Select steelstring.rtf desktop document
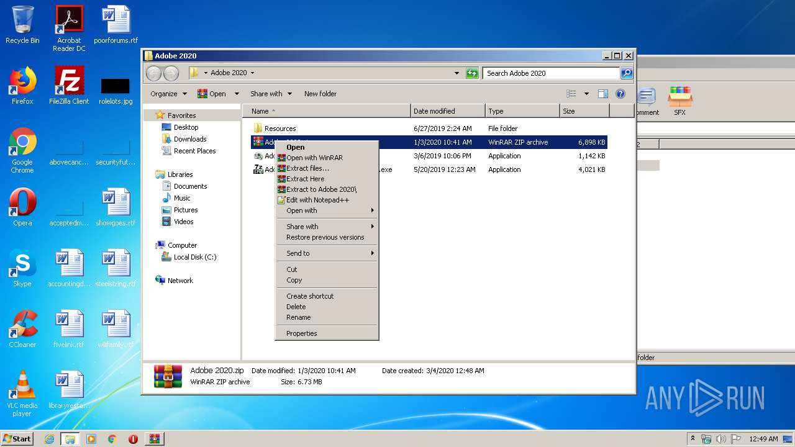 point(116,268)
